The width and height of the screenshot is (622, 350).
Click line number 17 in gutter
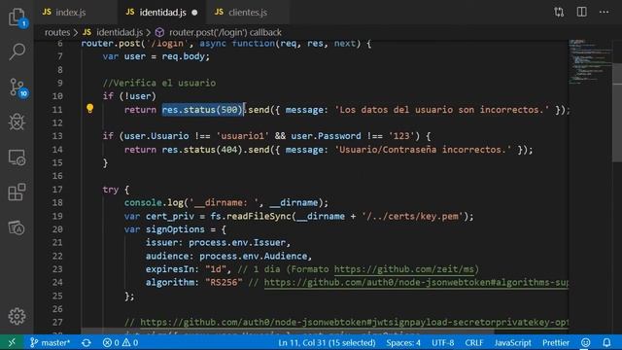57,190
